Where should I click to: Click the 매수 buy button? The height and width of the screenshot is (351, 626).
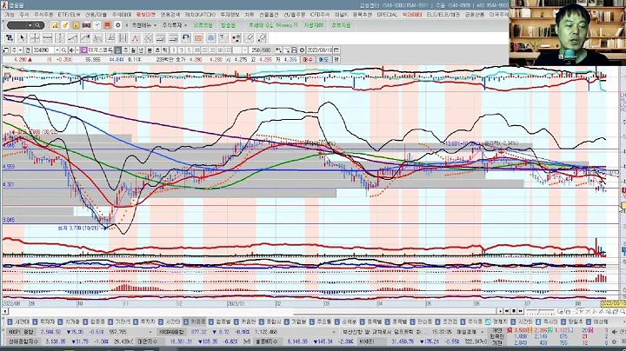coord(308,59)
